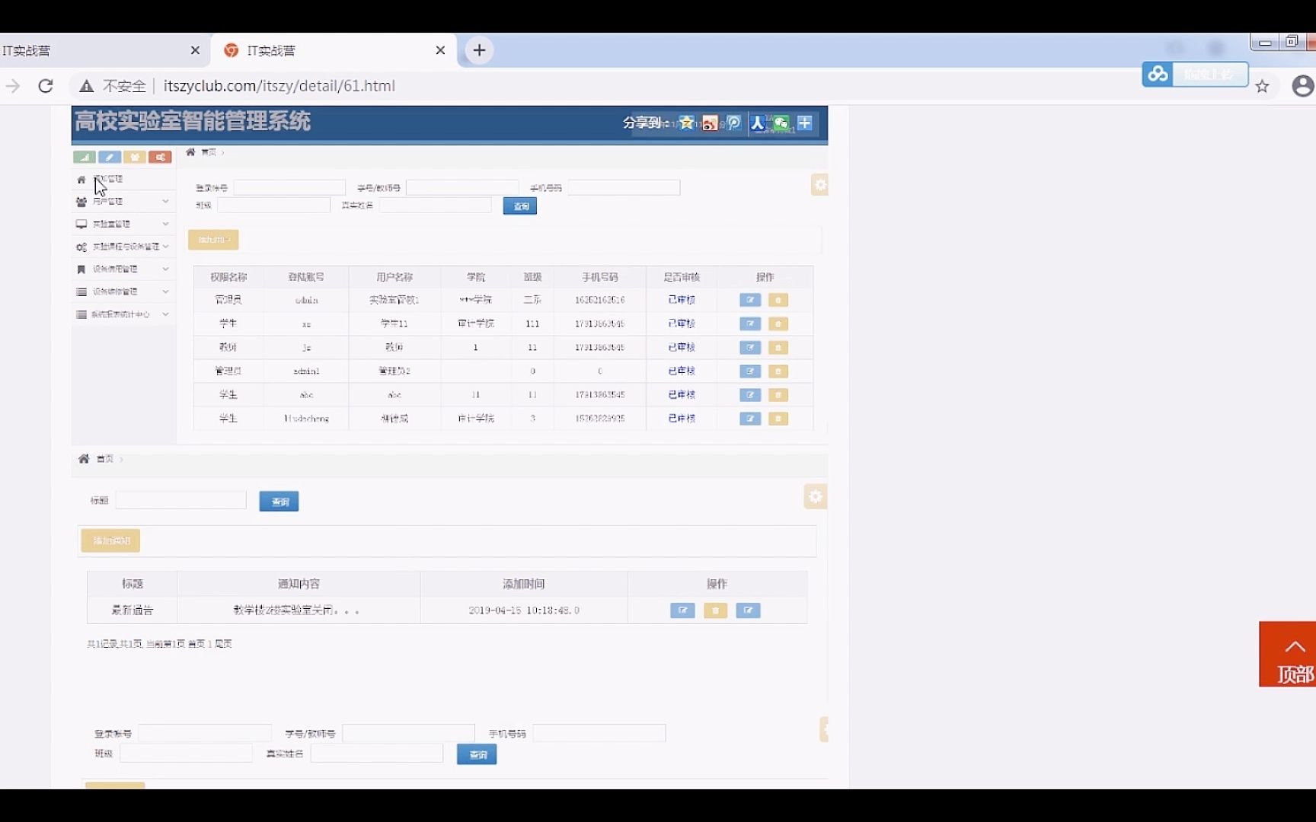Open 用户管理 in the sidebar
The width and height of the screenshot is (1316, 822).
107,202
